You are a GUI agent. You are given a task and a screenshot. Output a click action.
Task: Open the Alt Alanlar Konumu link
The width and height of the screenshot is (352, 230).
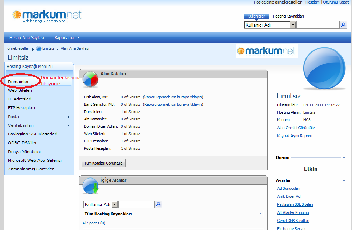point(293,213)
